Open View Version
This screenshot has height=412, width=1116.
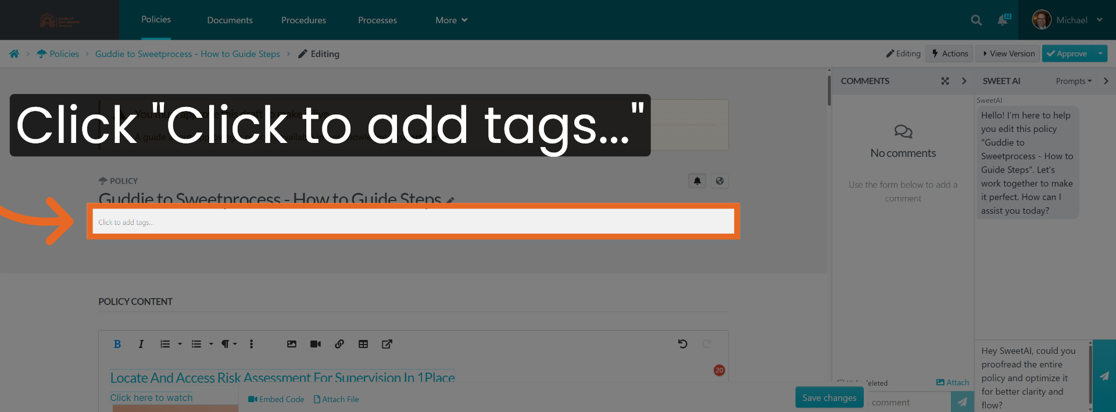(x=1008, y=53)
